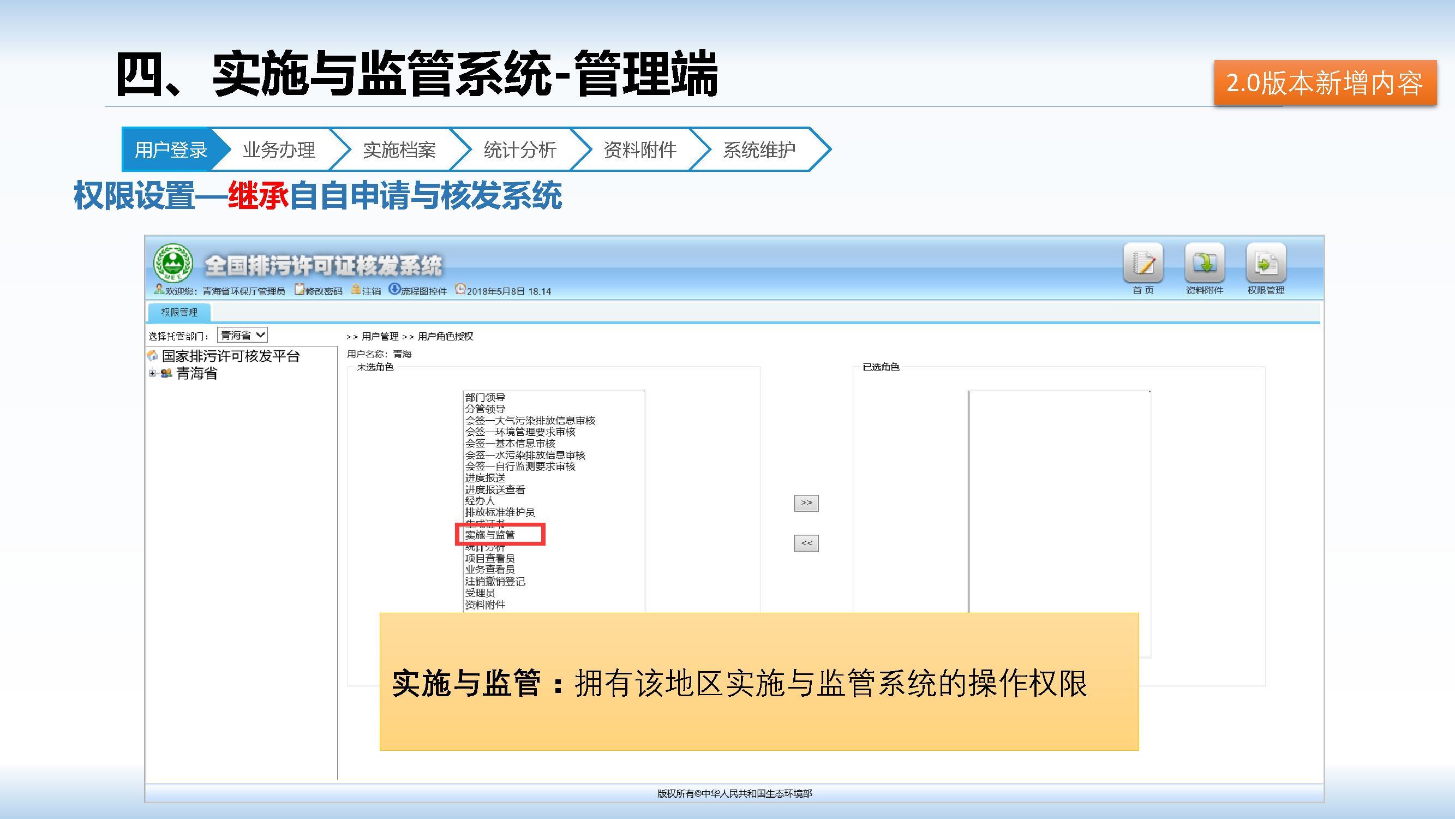
Task: Click the 修改密码 change password icon
Action: [x=300, y=290]
